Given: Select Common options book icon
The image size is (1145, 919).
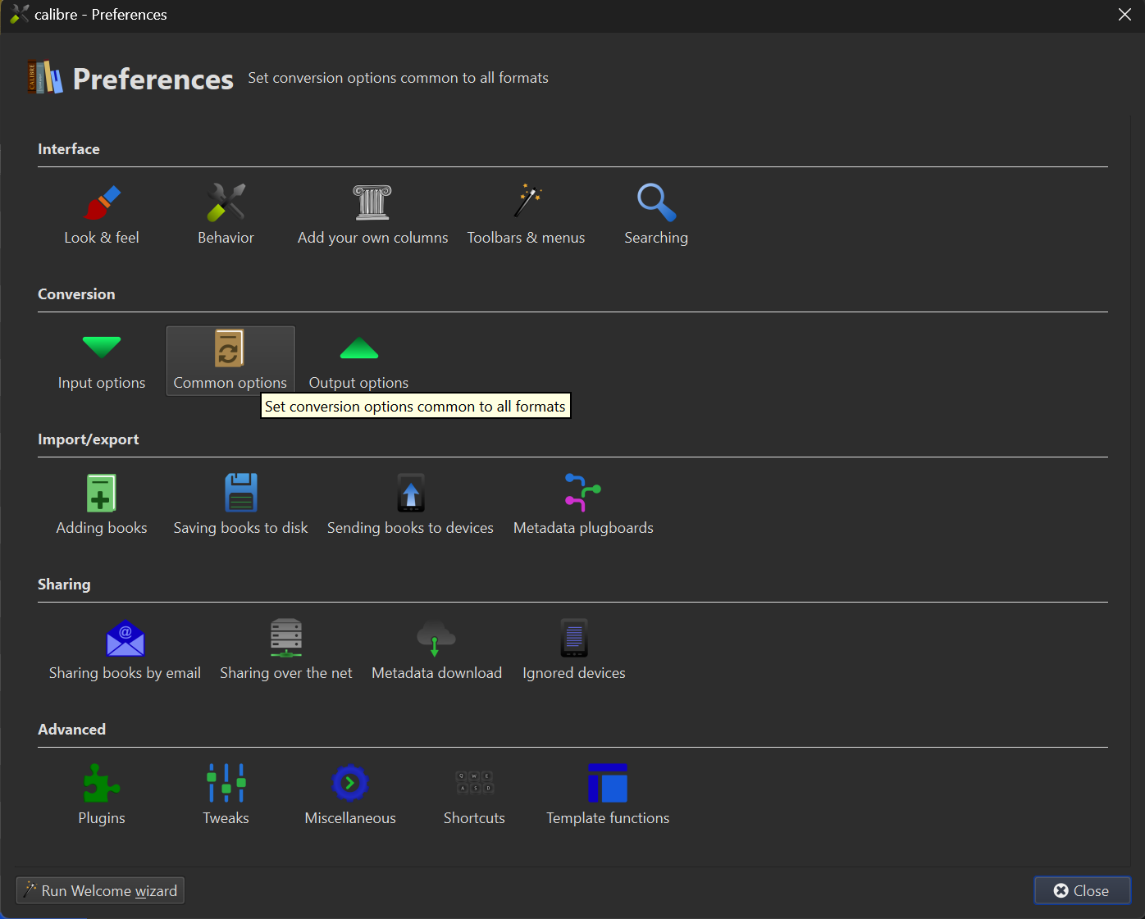Looking at the screenshot, I should [230, 348].
